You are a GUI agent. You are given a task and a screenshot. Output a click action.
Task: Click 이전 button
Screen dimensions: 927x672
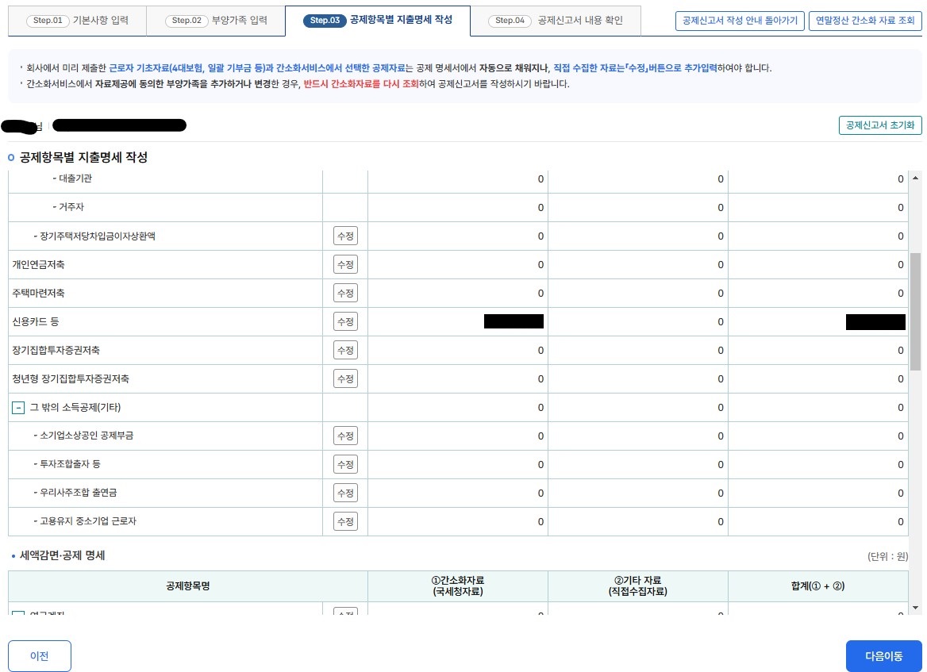40,656
